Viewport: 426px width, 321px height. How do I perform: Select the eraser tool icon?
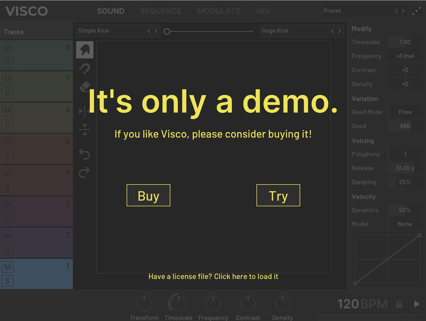(85, 87)
